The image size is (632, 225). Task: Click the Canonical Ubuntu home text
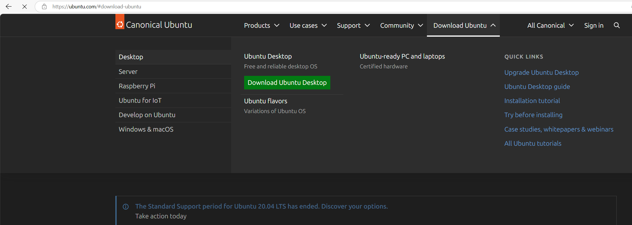coord(159,25)
